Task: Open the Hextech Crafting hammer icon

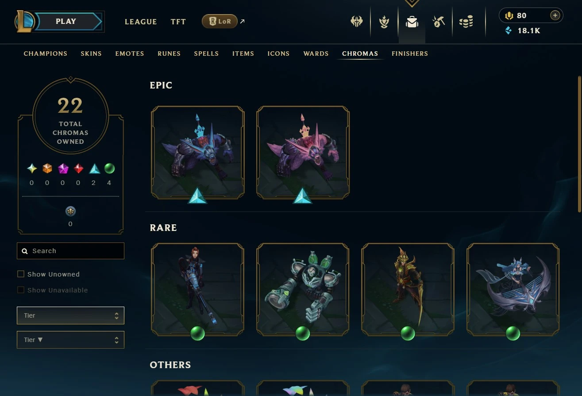Action: pos(439,22)
